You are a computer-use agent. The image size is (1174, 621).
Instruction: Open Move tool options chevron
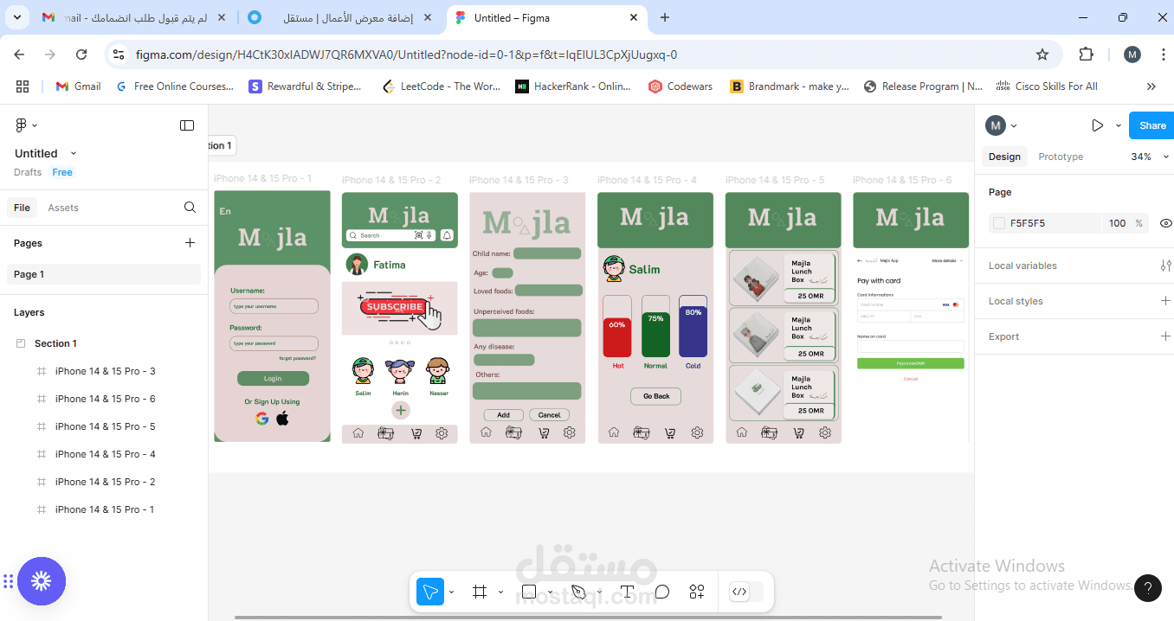452,592
